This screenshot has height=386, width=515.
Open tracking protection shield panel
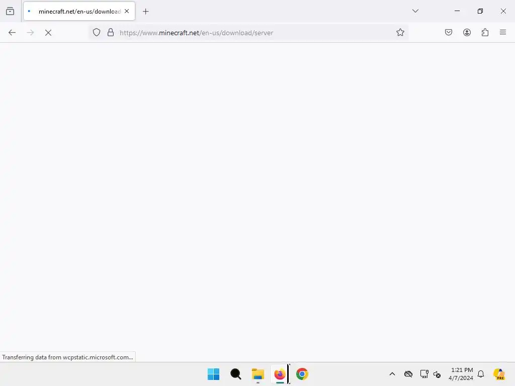(x=96, y=33)
